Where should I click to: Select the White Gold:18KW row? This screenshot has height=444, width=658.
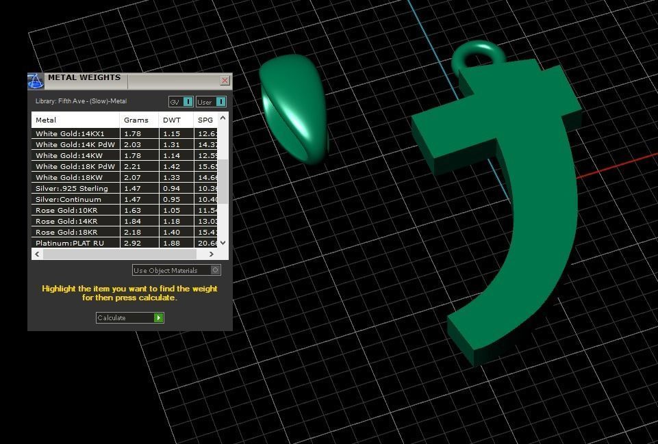(125, 177)
